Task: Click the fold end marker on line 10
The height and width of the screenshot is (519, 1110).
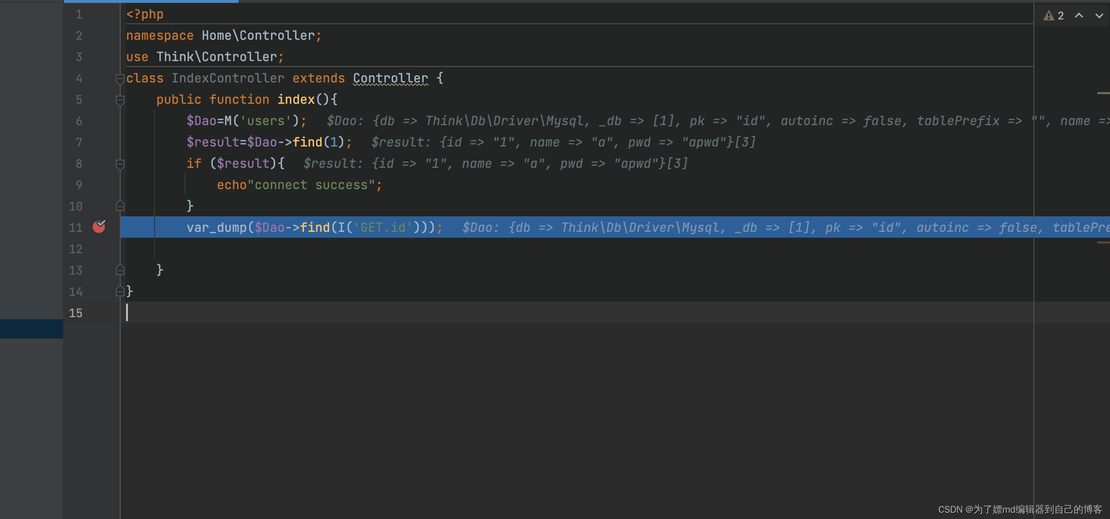Action: coord(120,206)
